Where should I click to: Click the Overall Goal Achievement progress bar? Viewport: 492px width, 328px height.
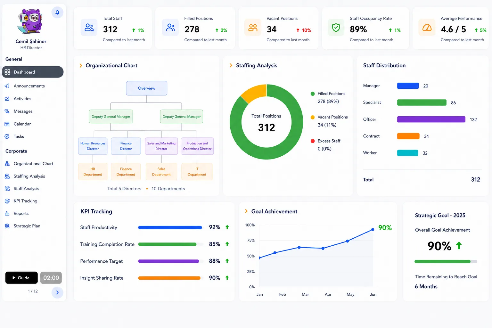coord(446,261)
